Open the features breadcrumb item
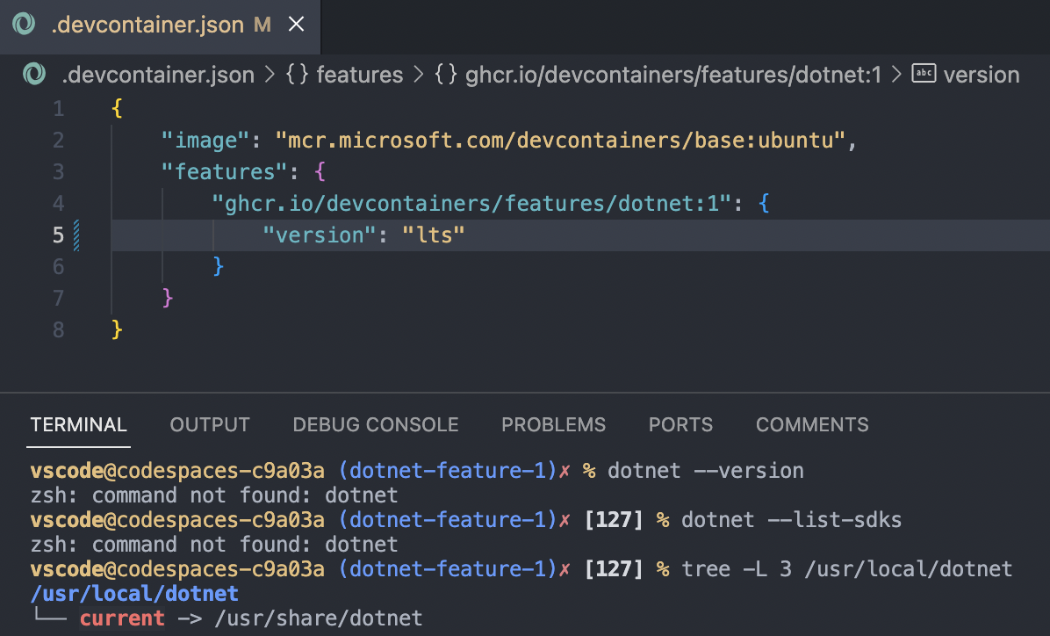Image resolution: width=1050 pixels, height=636 pixels. click(360, 75)
